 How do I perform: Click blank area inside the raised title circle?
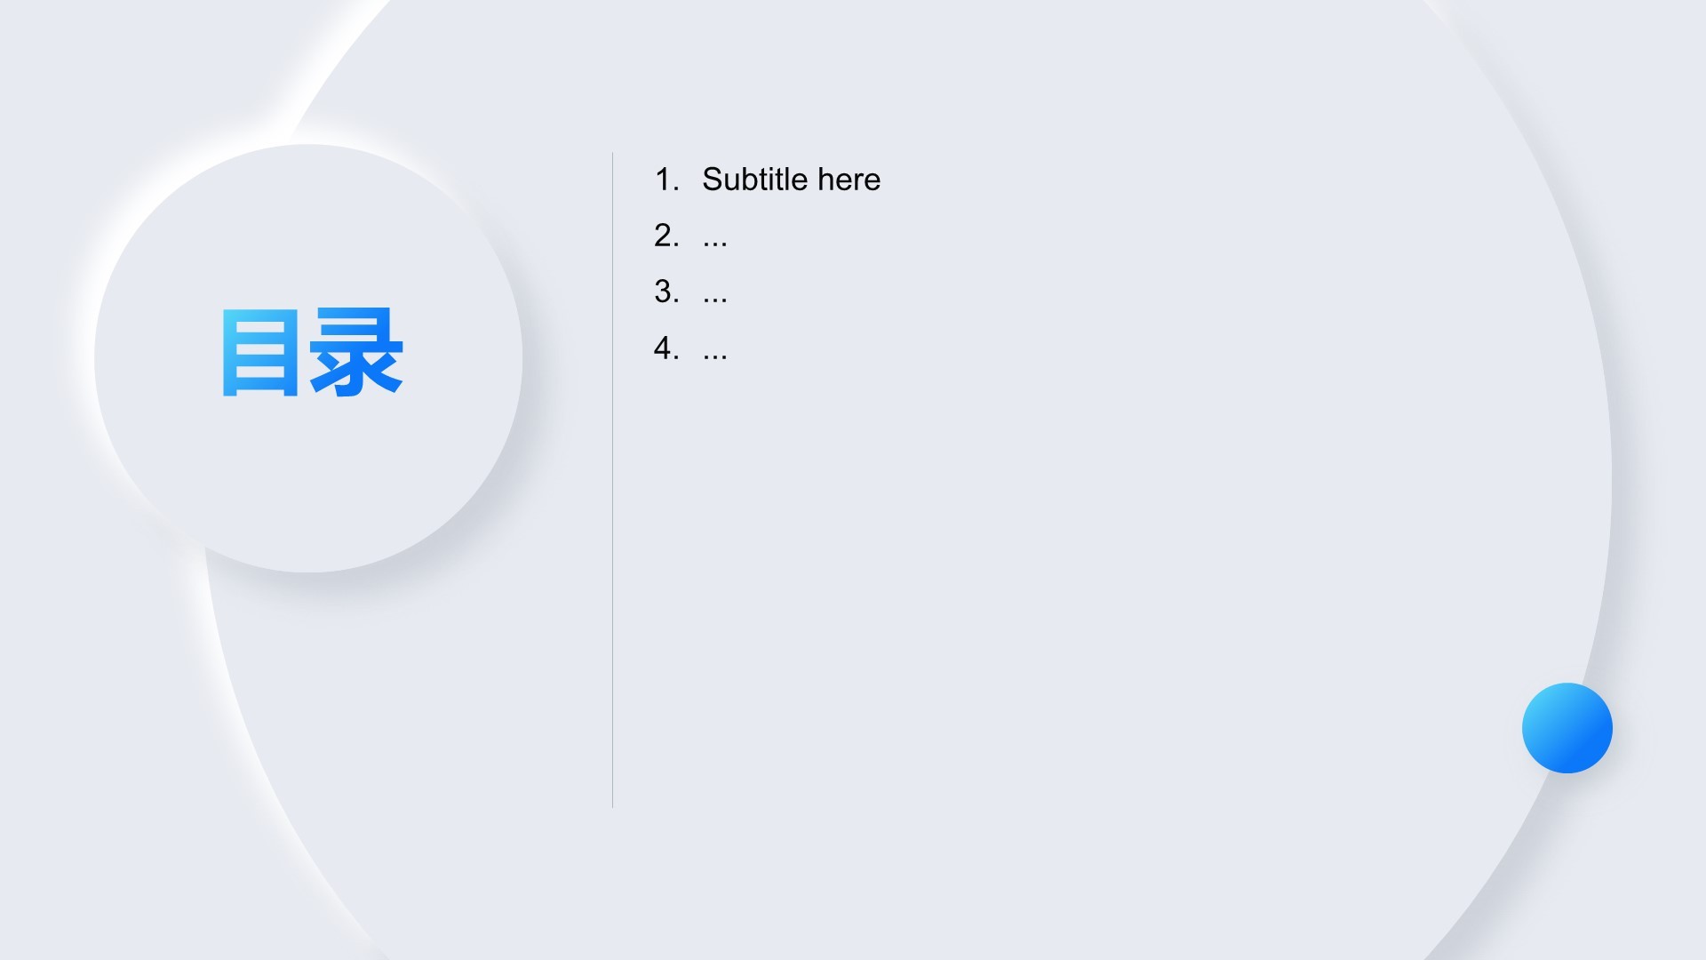(308, 480)
